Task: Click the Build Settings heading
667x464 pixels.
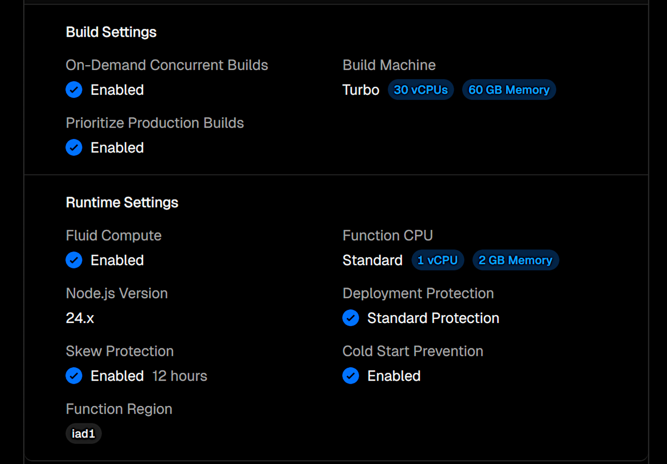Action: pyautogui.click(x=111, y=32)
